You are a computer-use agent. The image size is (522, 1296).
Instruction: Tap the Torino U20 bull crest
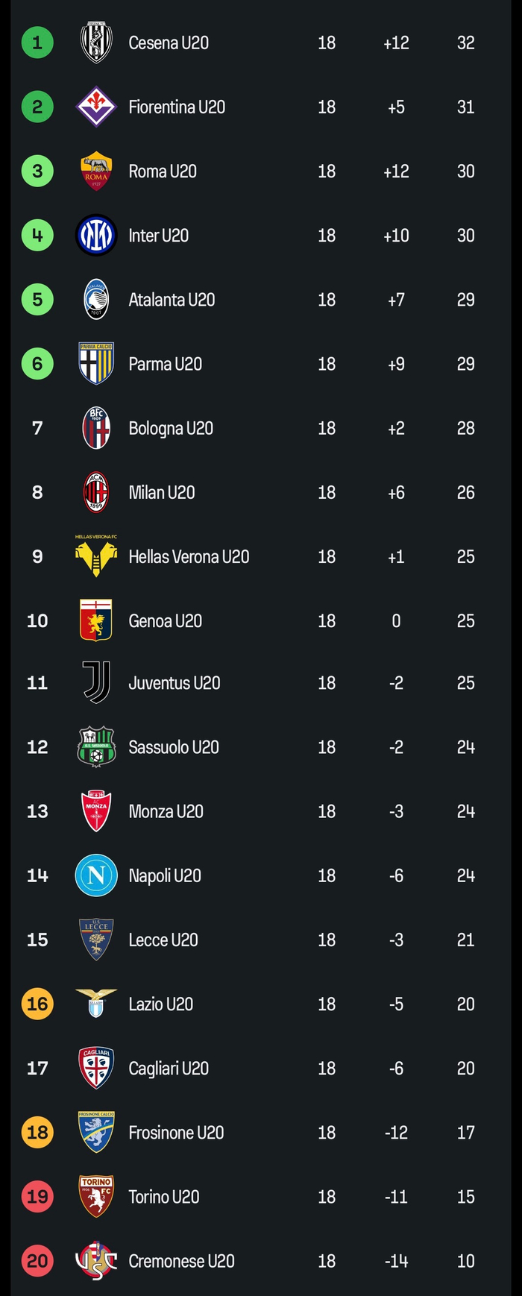pyautogui.click(x=96, y=1196)
